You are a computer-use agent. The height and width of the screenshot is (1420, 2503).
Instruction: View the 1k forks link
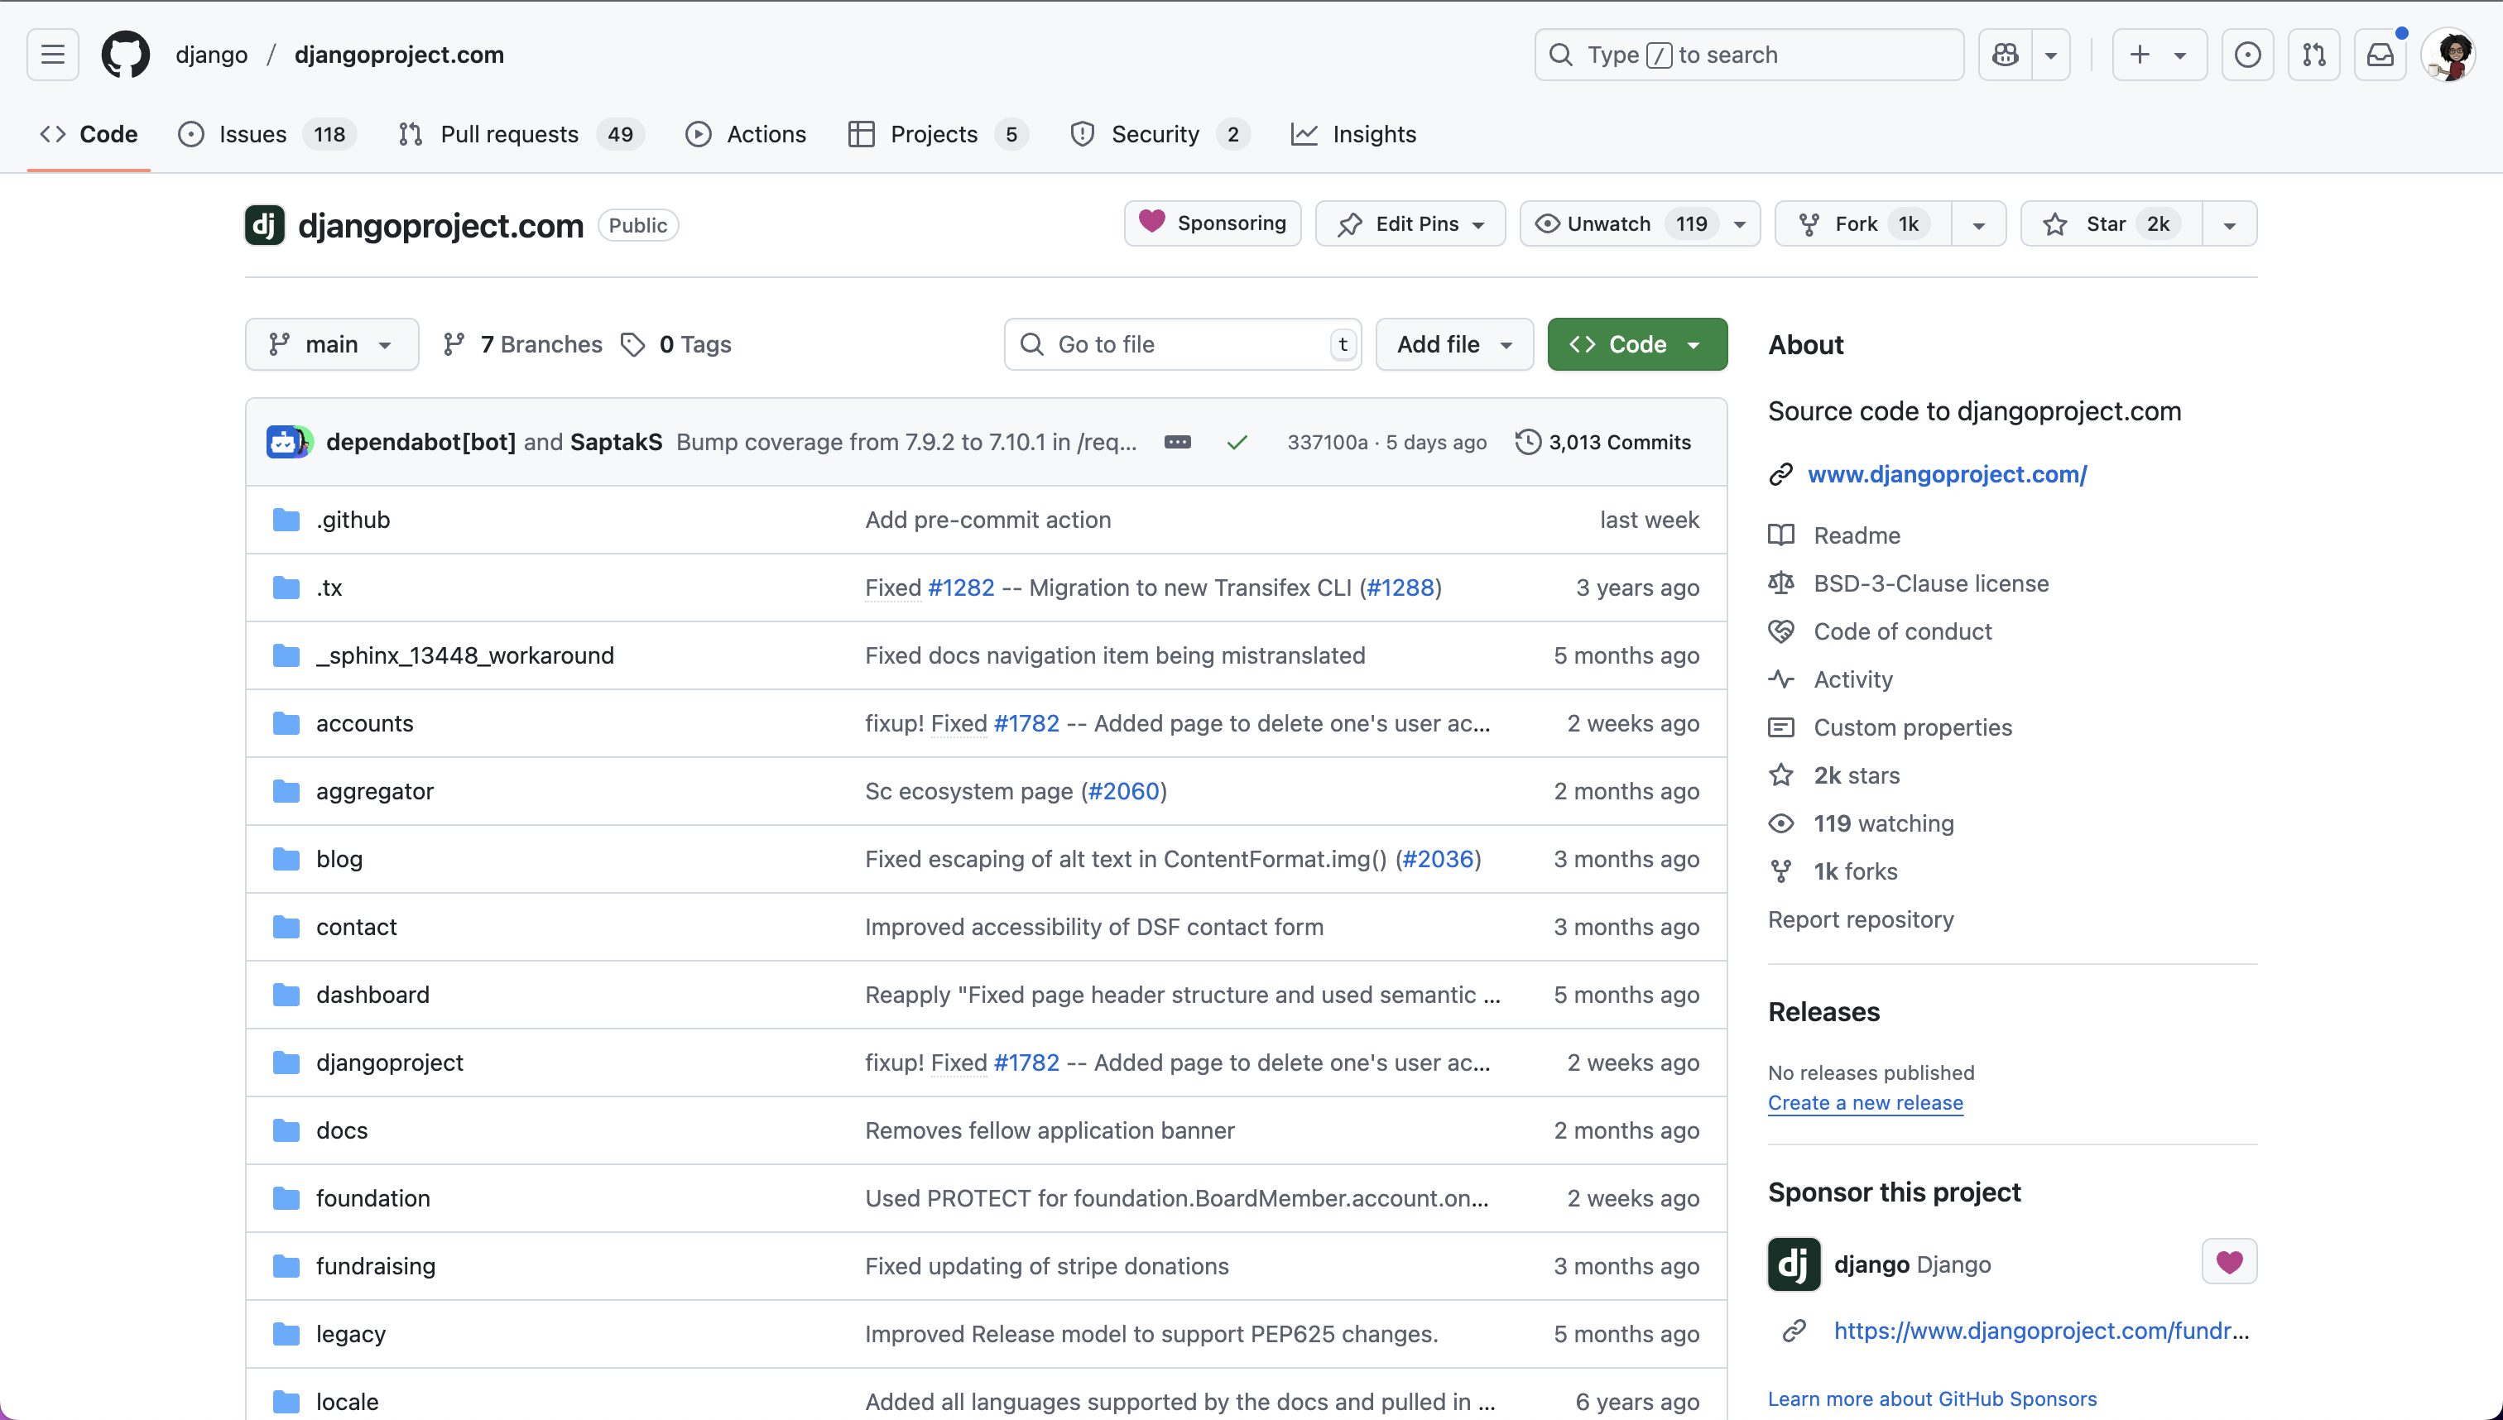(x=1855, y=871)
